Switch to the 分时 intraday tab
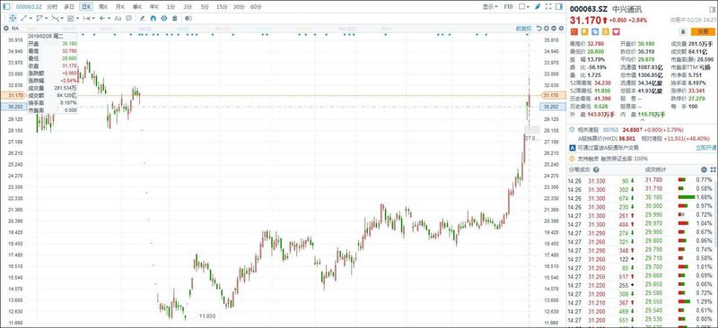This screenshot has width=718, height=328. click(x=52, y=7)
